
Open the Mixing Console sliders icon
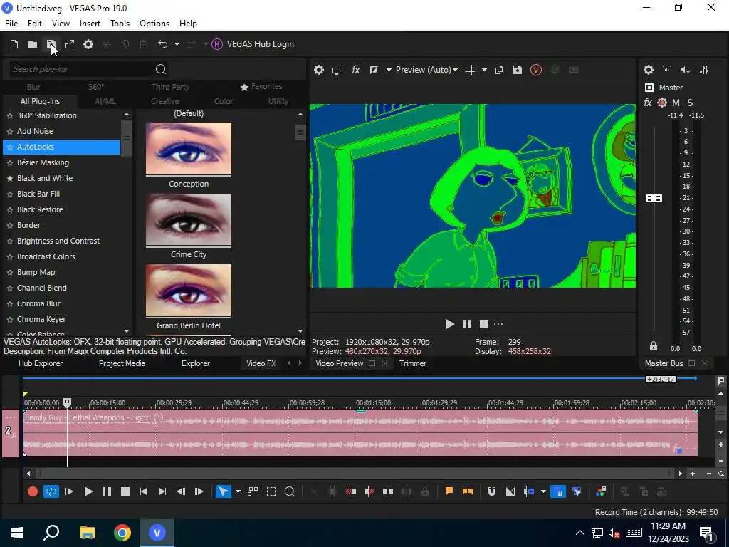pyautogui.click(x=704, y=70)
